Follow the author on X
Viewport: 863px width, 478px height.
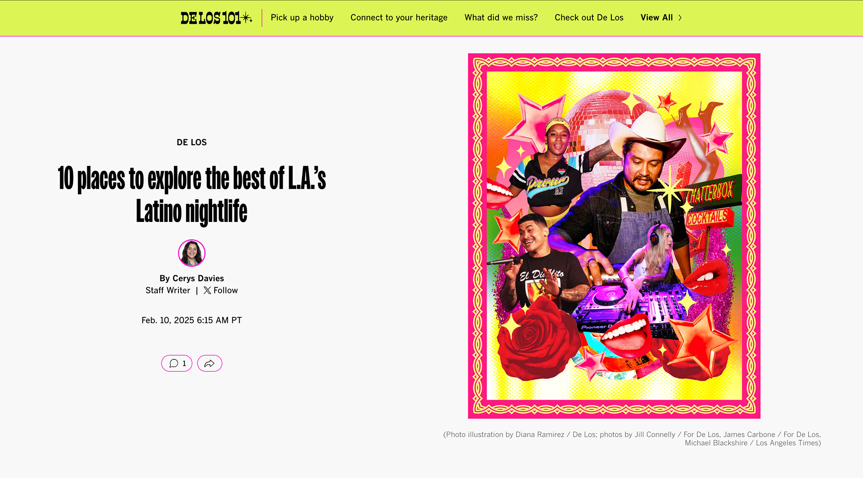[221, 291]
